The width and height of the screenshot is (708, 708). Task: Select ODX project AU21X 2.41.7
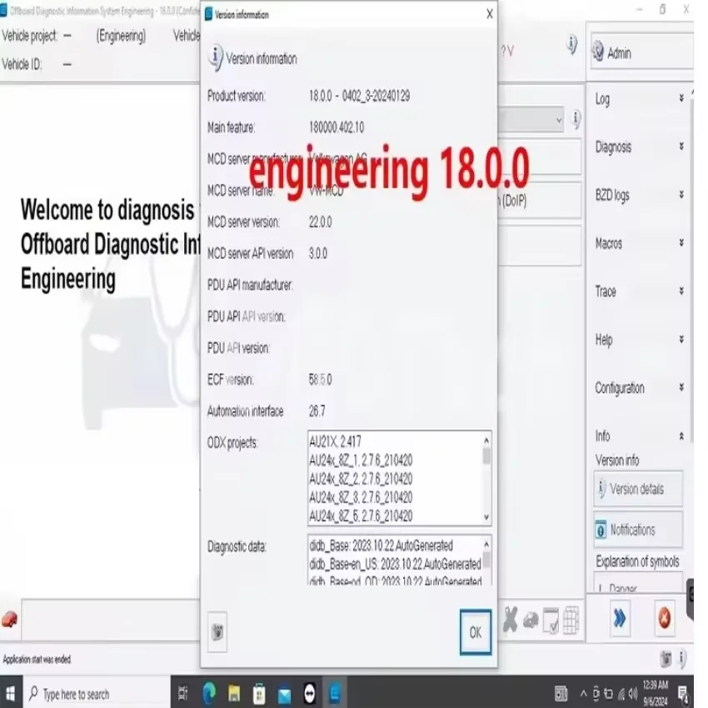[335, 441]
